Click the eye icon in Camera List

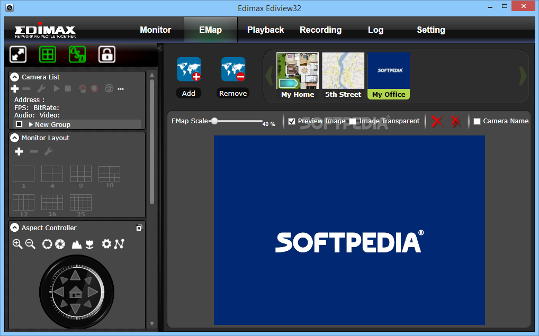pos(109,89)
